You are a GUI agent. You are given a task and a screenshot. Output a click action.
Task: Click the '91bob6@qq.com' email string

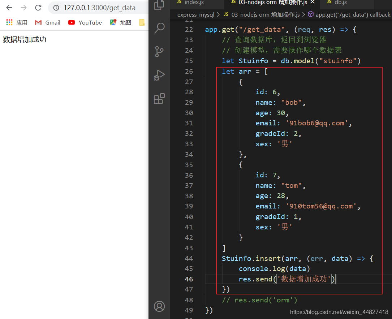pyautogui.click(x=316, y=123)
